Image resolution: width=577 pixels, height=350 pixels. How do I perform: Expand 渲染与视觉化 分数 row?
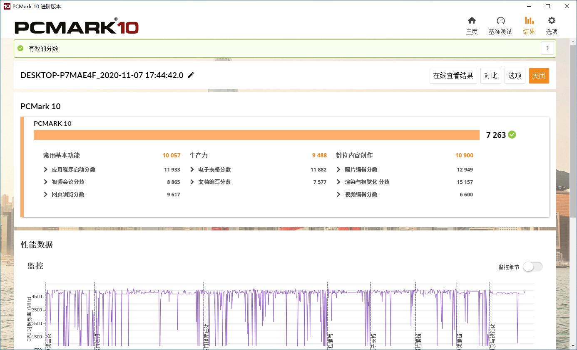point(338,182)
